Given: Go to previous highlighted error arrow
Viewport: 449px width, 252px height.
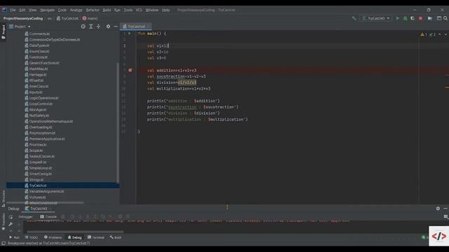Looking at the screenshot, I should click(x=440, y=34).
